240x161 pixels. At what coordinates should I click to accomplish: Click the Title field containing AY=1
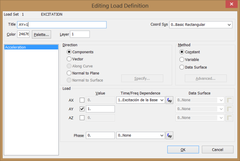61,25
